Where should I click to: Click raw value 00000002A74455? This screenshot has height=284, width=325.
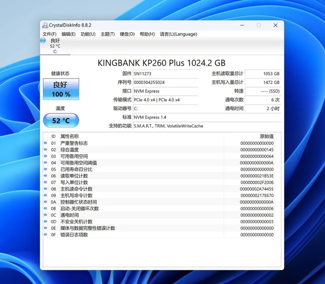tap(257, 189)
